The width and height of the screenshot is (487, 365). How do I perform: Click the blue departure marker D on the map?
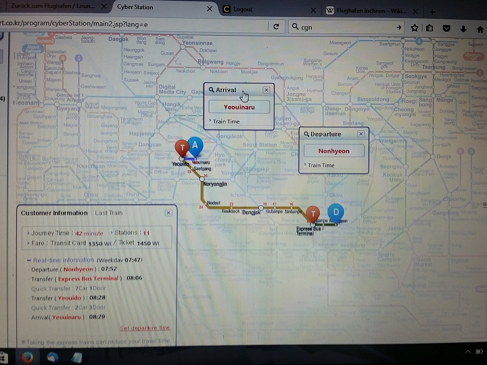point(336,212)
